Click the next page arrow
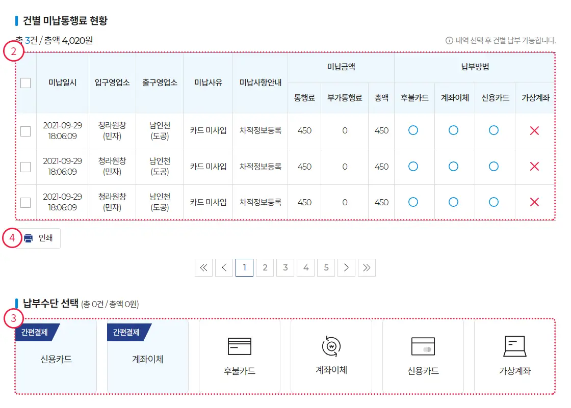 click(346, 267)
